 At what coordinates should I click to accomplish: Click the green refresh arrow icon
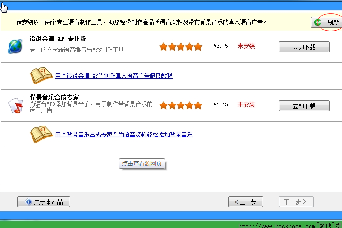point(318,22)
